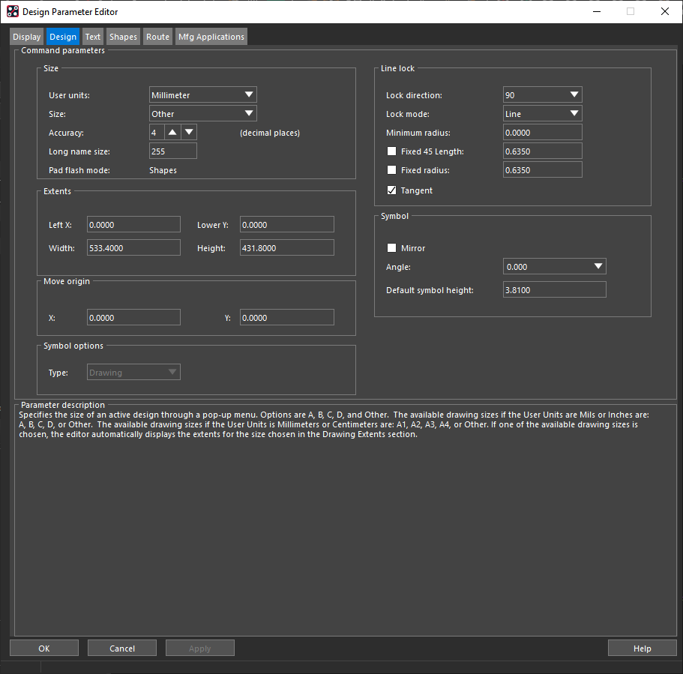The height and width of the screenshot is (674, 683).
Task: Edit the Width extents field
Action: coord(133,248)
